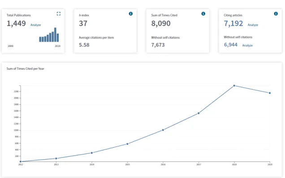
Task: Open the 6,944 citing articles link
Action: 230,45
